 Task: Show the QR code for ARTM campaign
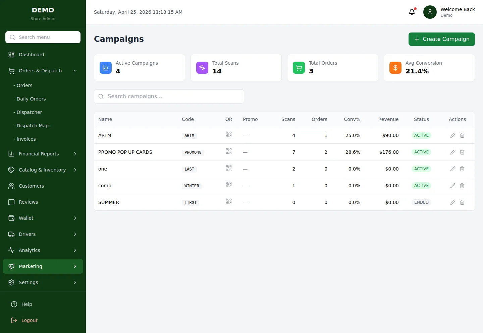tap(228, 134)
